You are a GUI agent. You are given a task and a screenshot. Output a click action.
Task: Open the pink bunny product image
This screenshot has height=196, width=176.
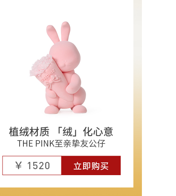58,68
